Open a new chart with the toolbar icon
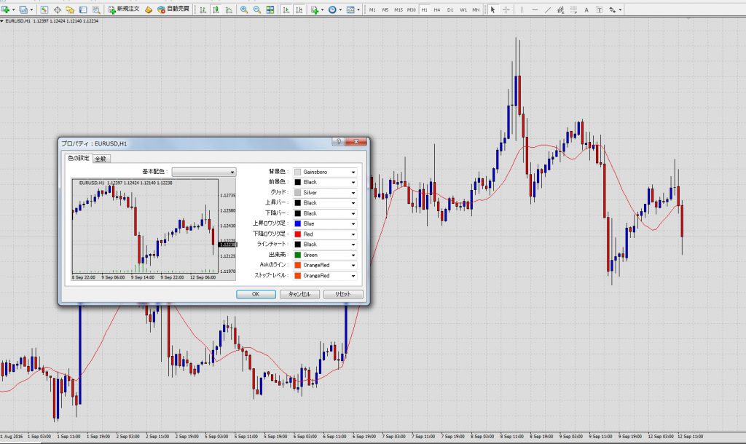The width and height of the screenshot is (746, 444). [x=6, y=9]
